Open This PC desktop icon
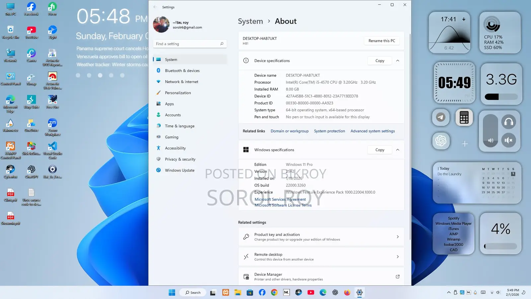Image resolution: width=531 pixels, height=299 pixels. 10,9
